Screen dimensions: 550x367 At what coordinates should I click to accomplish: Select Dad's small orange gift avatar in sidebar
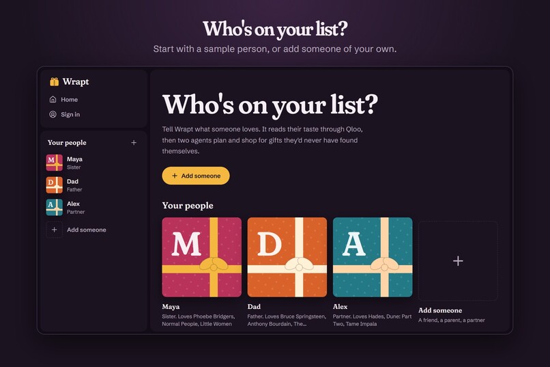click(55, 185)
